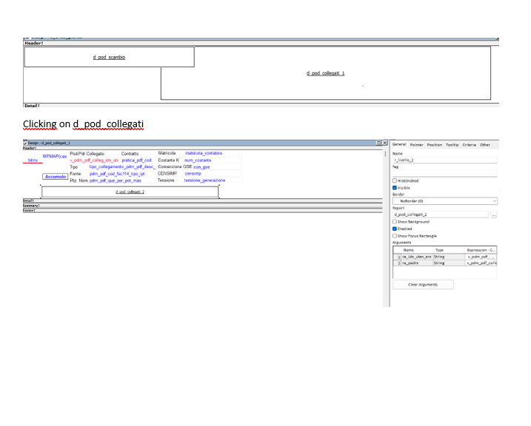Click the Design window title icon
This screenshot has width=531, height=426.
[x=26, y=142]
